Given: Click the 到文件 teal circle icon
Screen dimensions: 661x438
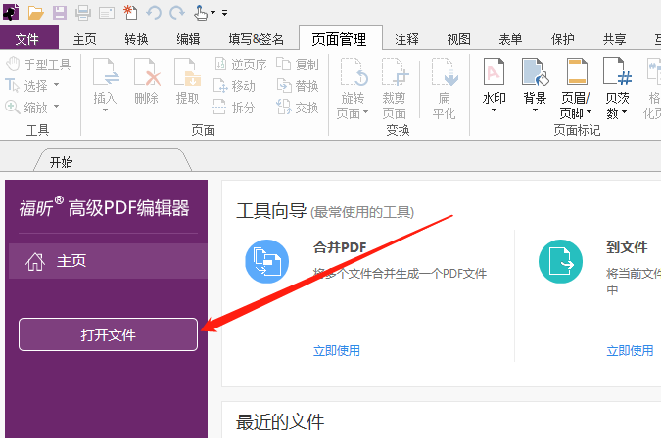Looking at the screenshot, I should (x=561, y=261).
